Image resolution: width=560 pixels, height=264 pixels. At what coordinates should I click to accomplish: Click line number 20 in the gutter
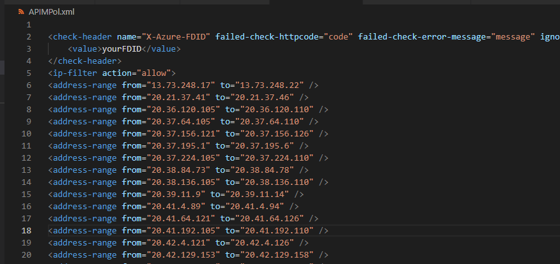pos(27,254)
